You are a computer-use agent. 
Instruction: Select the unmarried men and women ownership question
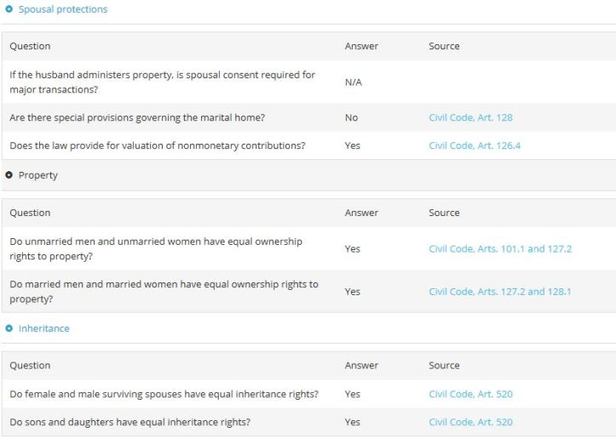click(156, 248)
